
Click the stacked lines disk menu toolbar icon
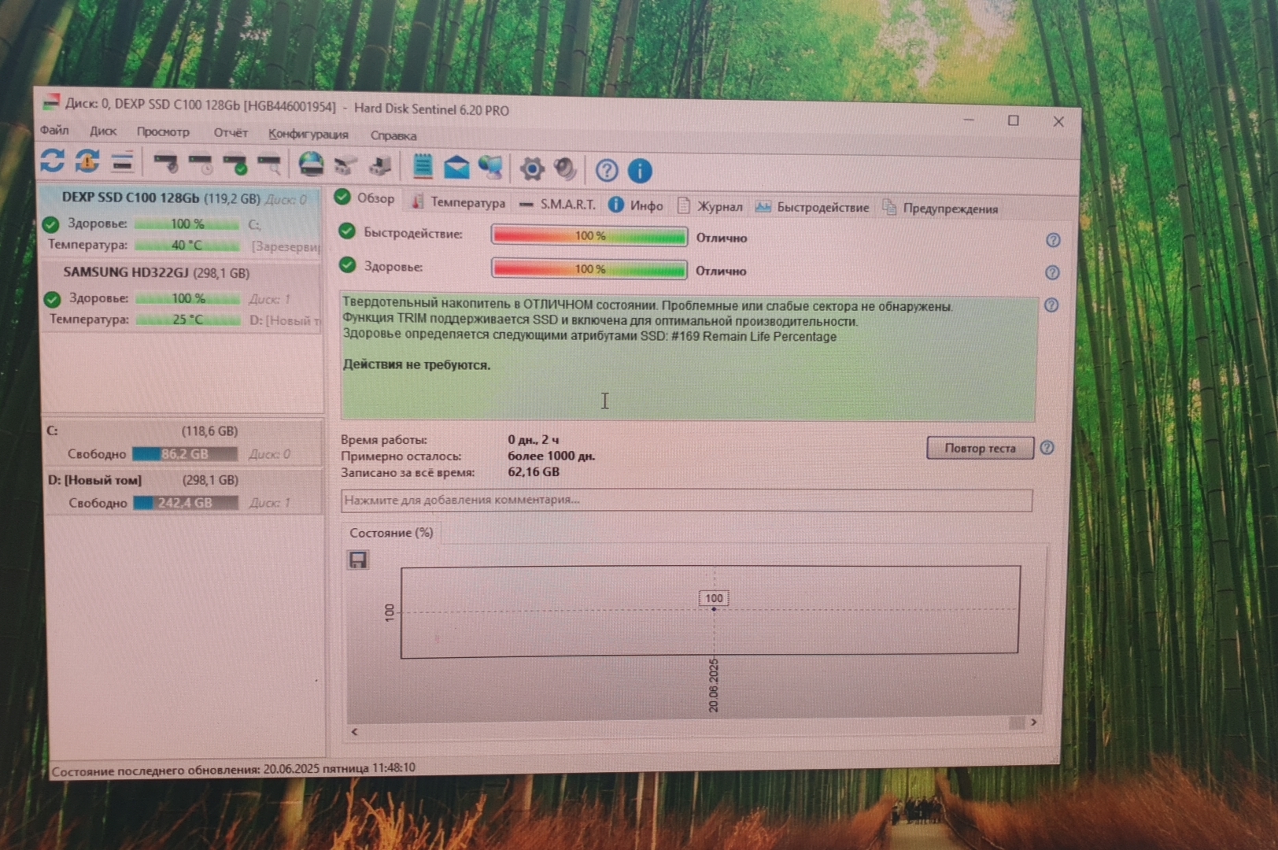122,162
